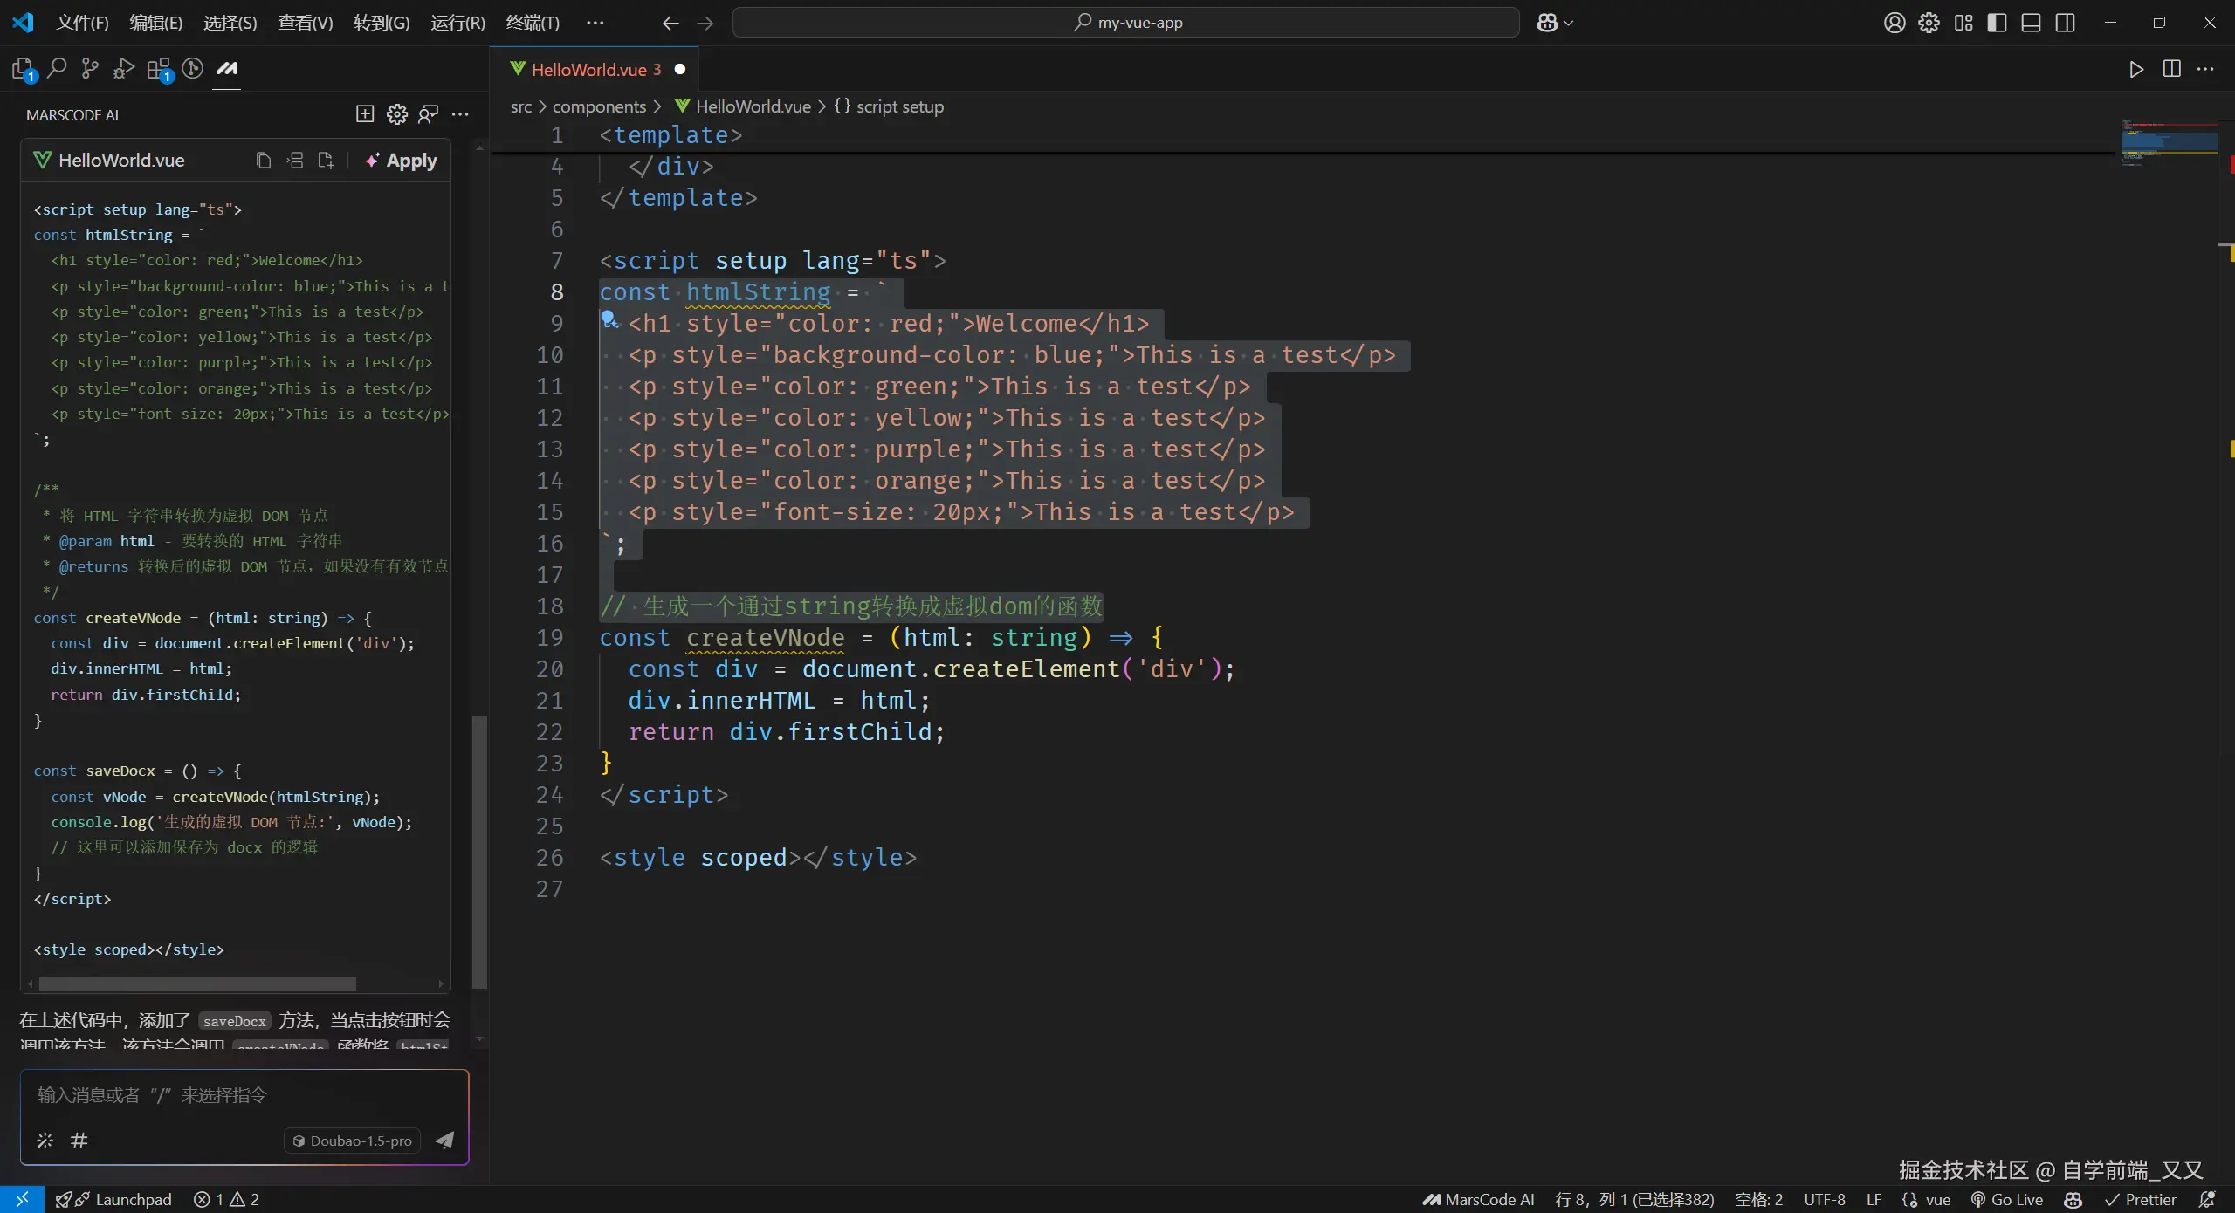Start a new MarsCode AI chat

365,114
